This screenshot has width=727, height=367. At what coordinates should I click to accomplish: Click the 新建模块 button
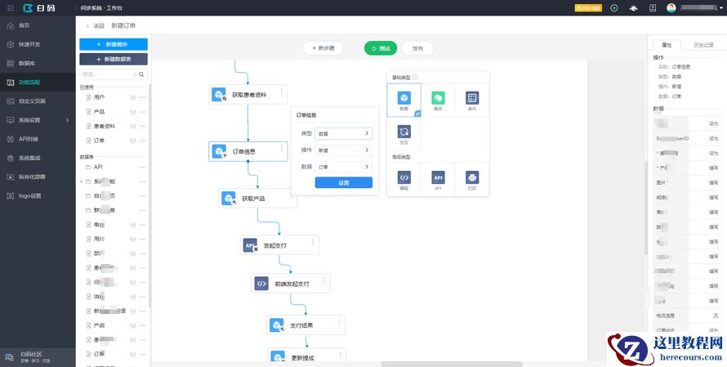[114, 44]
